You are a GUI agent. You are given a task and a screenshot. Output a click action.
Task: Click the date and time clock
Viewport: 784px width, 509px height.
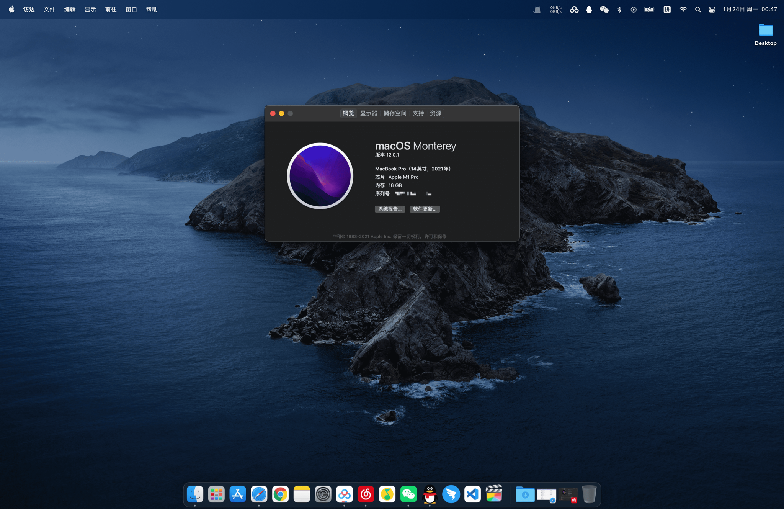point(750,9)
